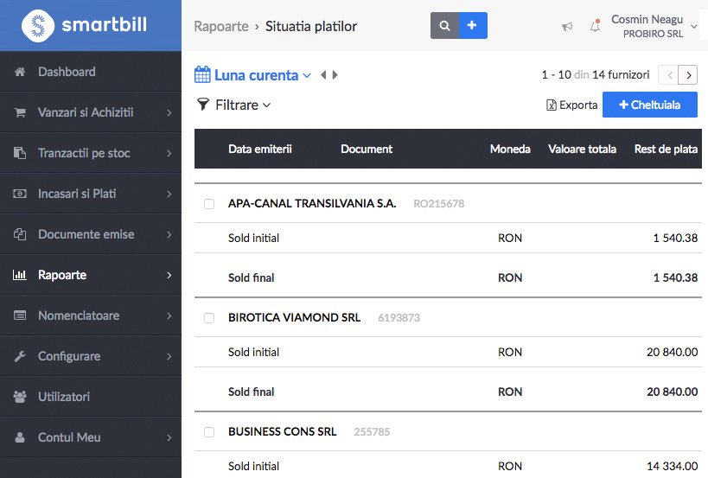
Task: Go to next page of furnizori
Action: point(688,75)
